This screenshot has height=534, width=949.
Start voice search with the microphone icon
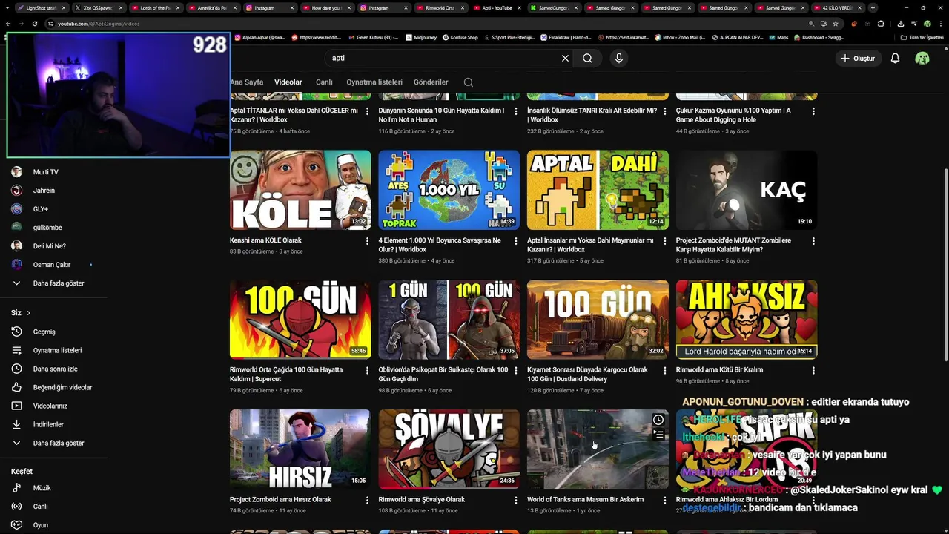619,58
